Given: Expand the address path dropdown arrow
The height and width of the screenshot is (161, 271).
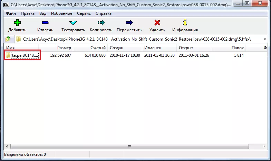Looking at the screenshot, I should click(x=265, y=39).
